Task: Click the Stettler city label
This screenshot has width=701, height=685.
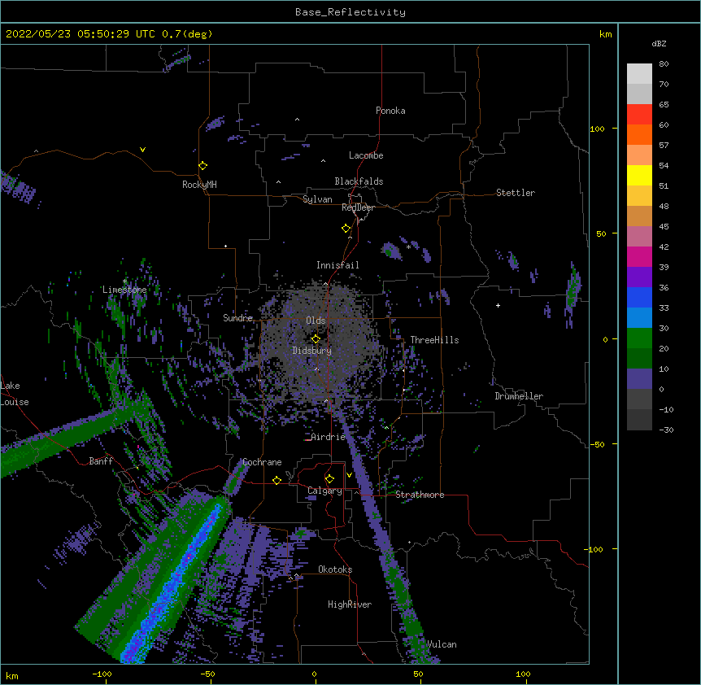Action: click(516, 193)
